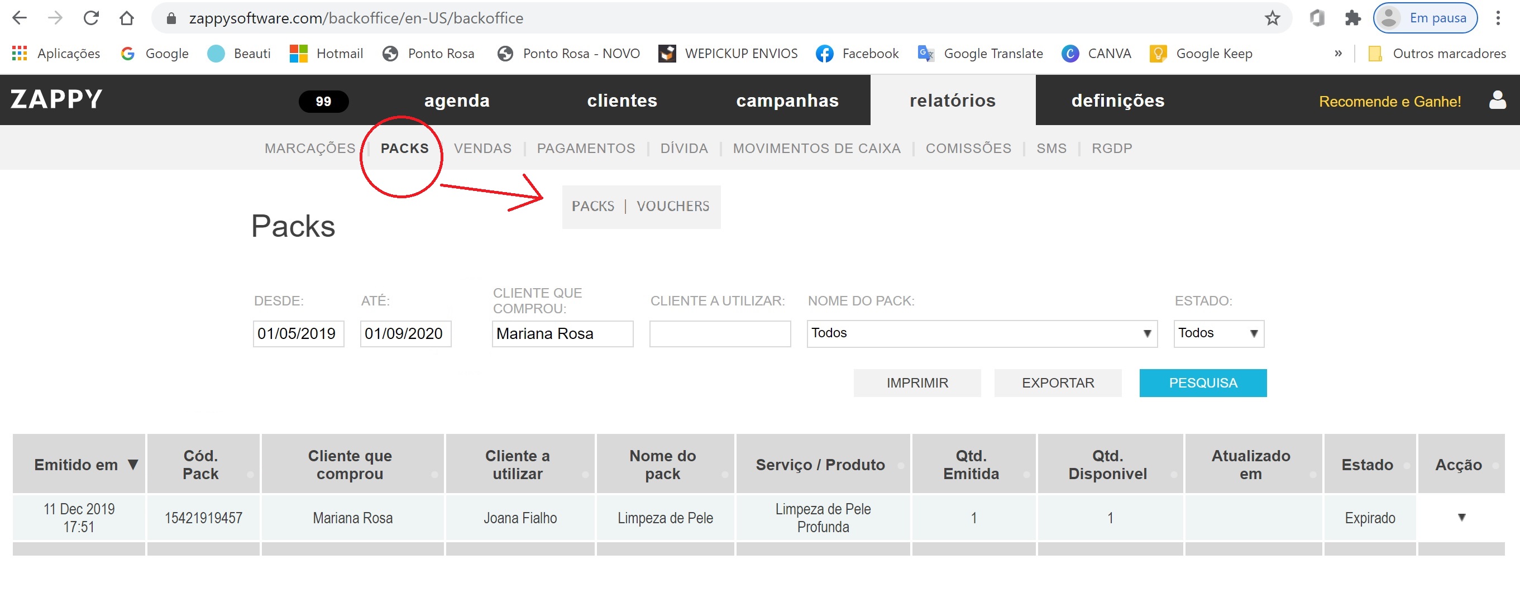Switch to the Vouchers sub-tab
The height and width of the screenshot is (607, 1520).
pos(673,207)
